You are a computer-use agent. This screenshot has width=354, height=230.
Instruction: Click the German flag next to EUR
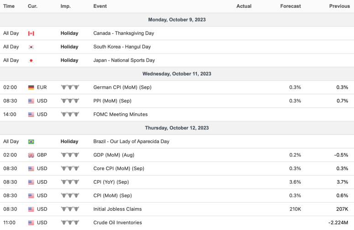coord(31,87)
